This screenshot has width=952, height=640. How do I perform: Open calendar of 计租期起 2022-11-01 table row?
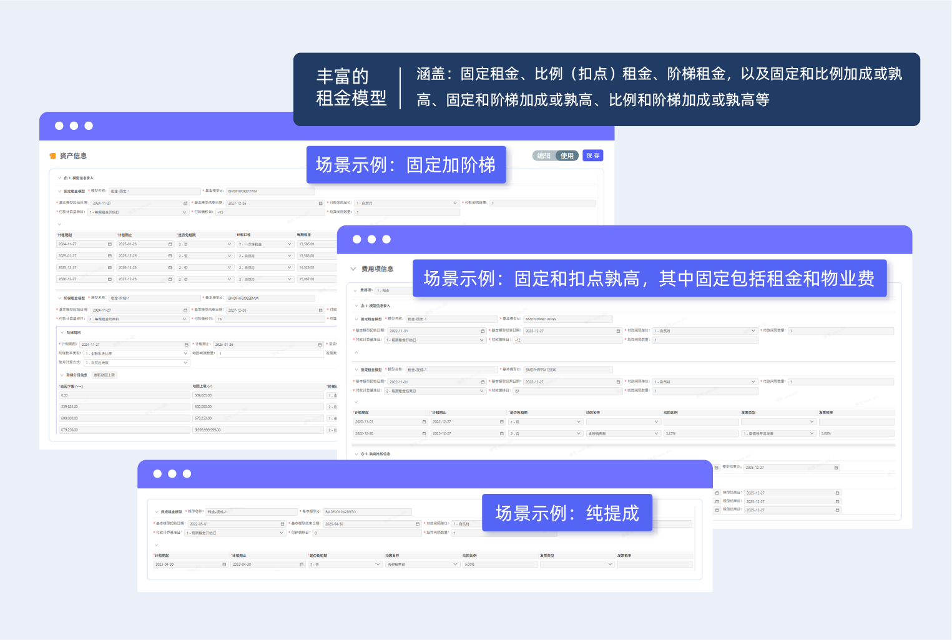point(424,422)
